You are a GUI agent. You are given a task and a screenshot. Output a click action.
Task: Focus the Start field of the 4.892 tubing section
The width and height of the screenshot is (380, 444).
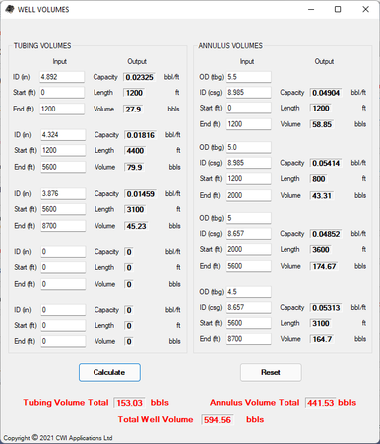[62, 92]
